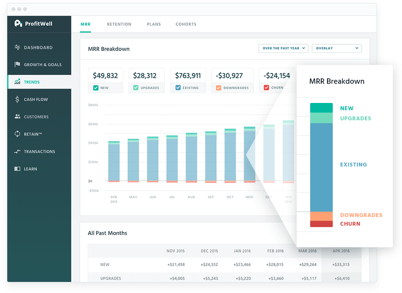The height and width of the screenshot is (293, 402).
Task: Open Customers via the people icon
Action: [x=17, y=117]
